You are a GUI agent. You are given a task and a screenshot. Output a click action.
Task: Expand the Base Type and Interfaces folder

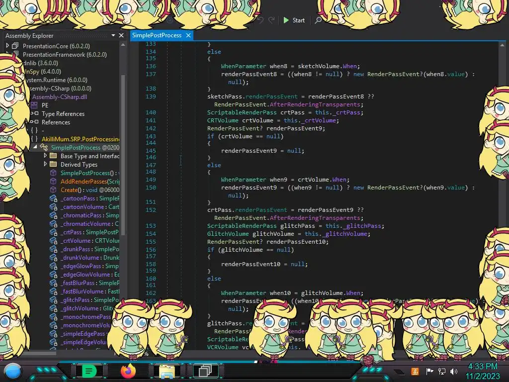[x=45, y=156]
